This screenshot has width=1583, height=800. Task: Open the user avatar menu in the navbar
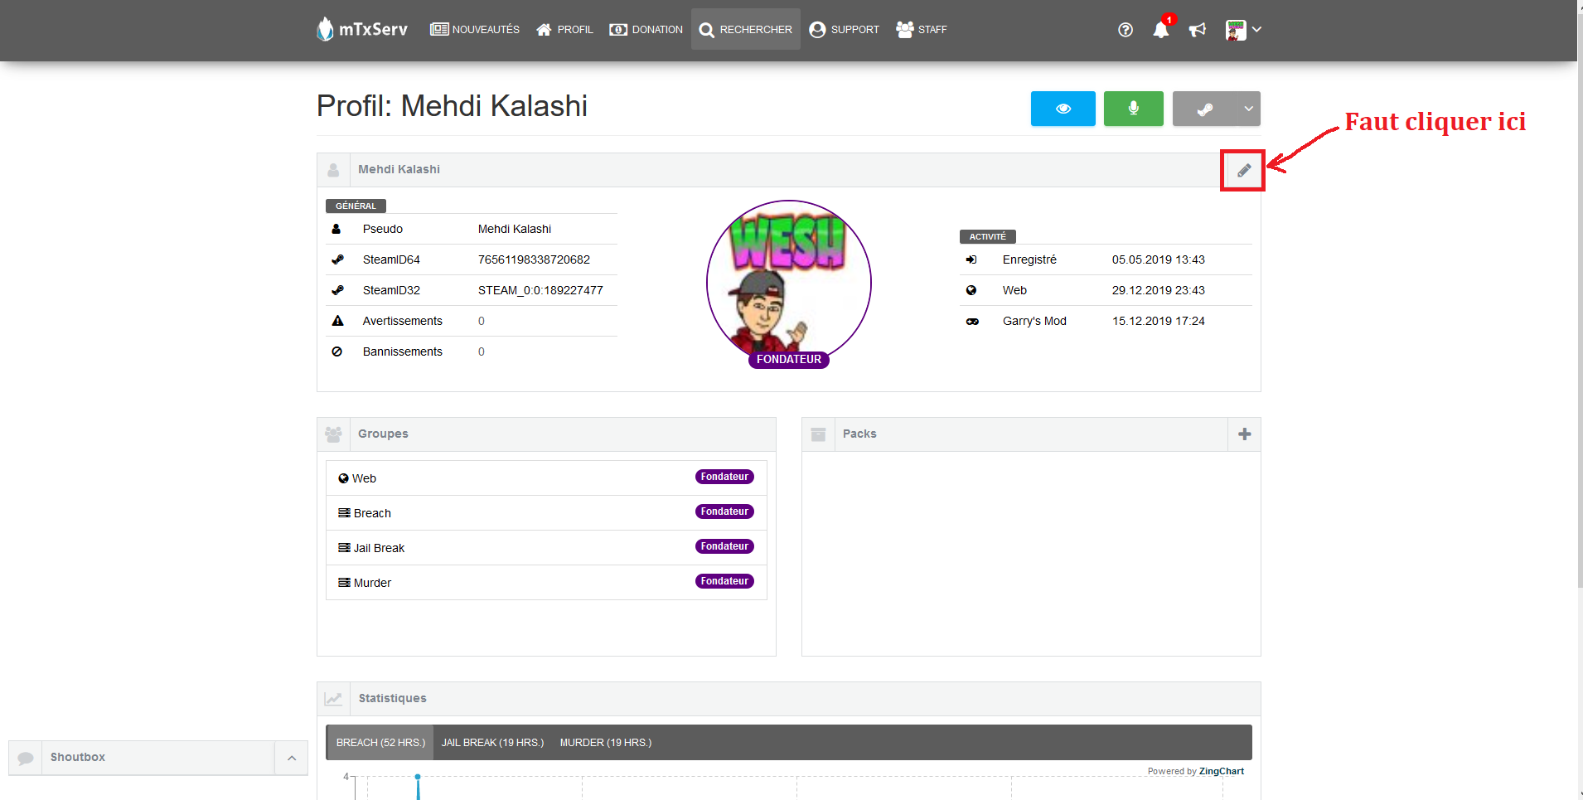1243,30
